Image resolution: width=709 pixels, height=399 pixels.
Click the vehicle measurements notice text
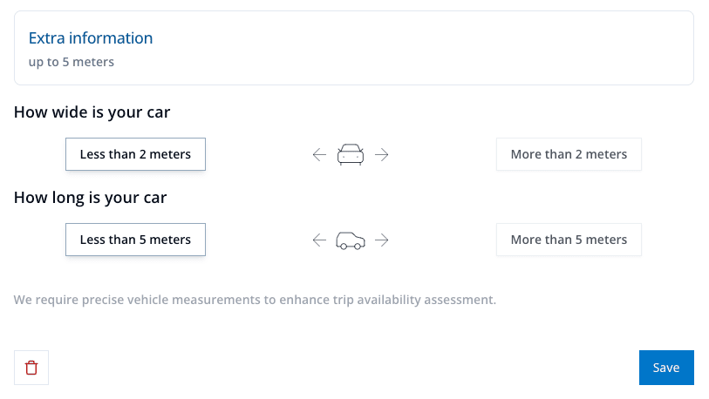255,300
